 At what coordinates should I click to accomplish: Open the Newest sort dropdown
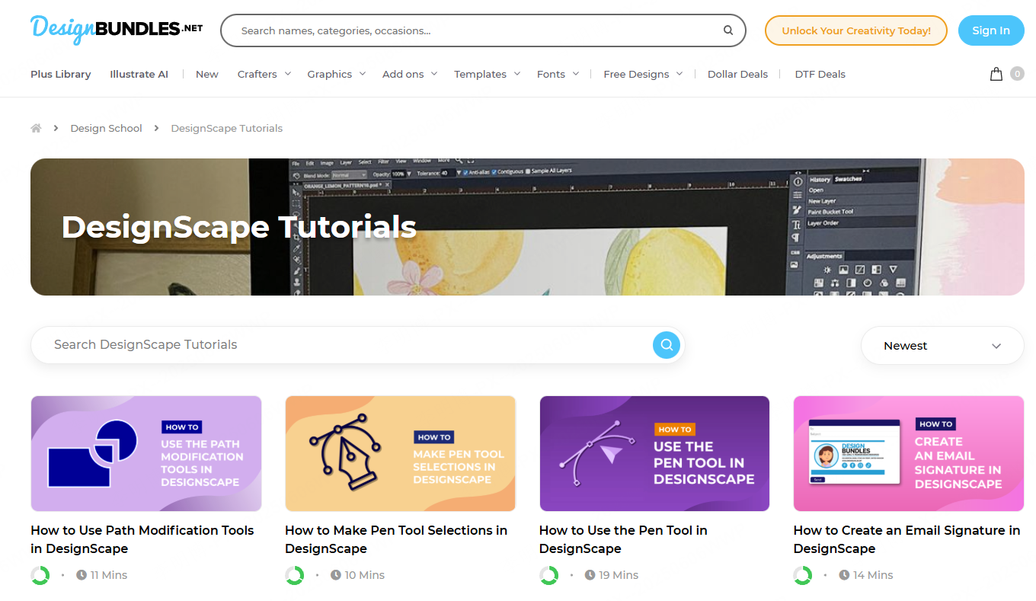point(942,346)
